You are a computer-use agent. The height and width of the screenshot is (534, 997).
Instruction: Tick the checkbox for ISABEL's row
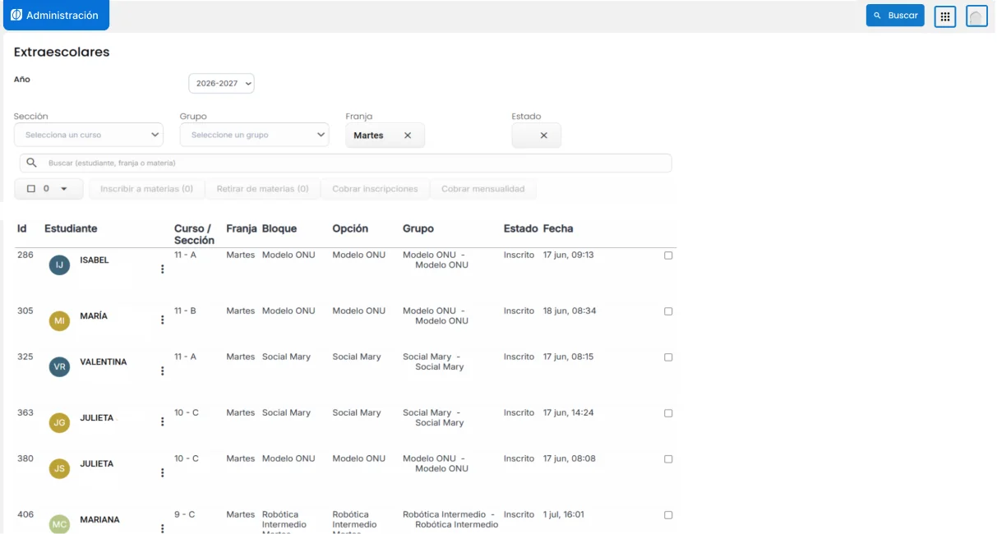(668, 255)
